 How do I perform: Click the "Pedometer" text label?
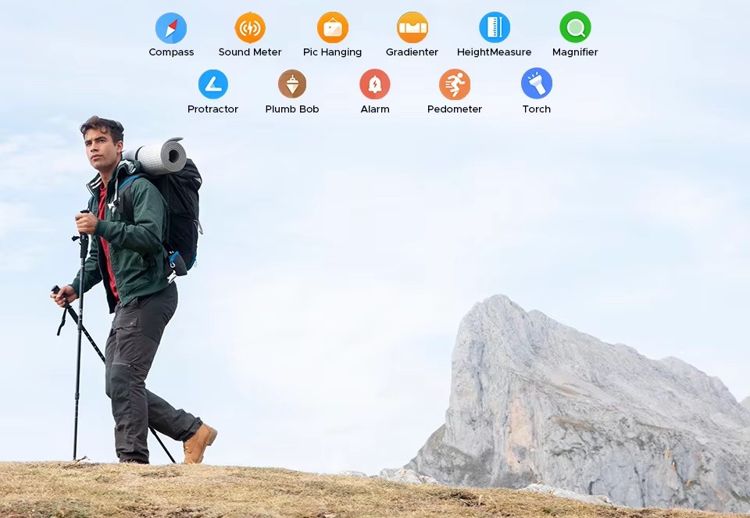coord(455,109)
